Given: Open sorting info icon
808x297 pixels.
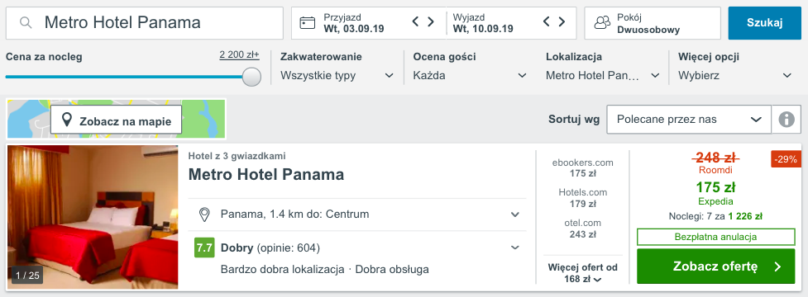Looking at the screenshot, I should [x=786, y=120].
